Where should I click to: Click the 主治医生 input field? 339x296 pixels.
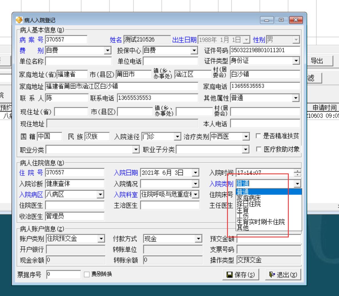coord(170,205)
